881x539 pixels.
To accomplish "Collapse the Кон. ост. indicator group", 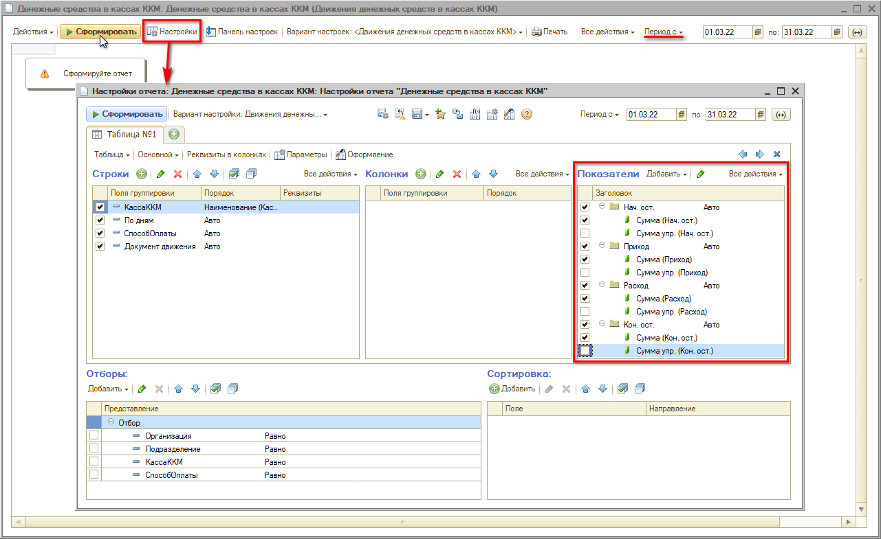I will coord(602,324).
